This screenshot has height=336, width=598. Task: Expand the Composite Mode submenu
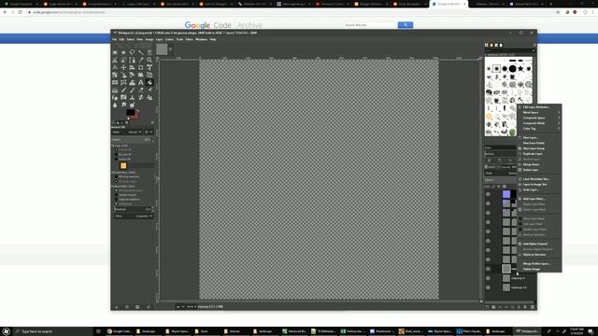(539, 123)
